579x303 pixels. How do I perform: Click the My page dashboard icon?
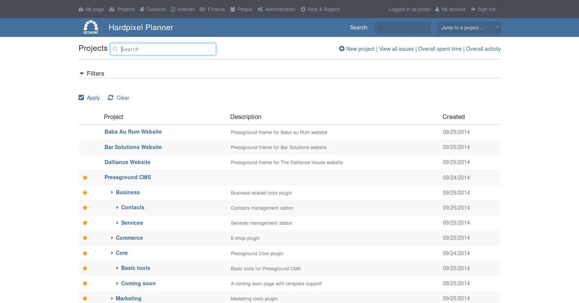pyautogui.click(x=81, y=9)
